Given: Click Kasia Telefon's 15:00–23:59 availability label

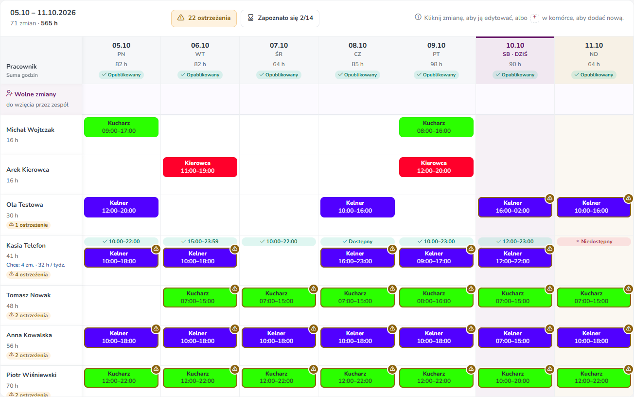Looking at the screenshot, I should click(x=200, y=242).
